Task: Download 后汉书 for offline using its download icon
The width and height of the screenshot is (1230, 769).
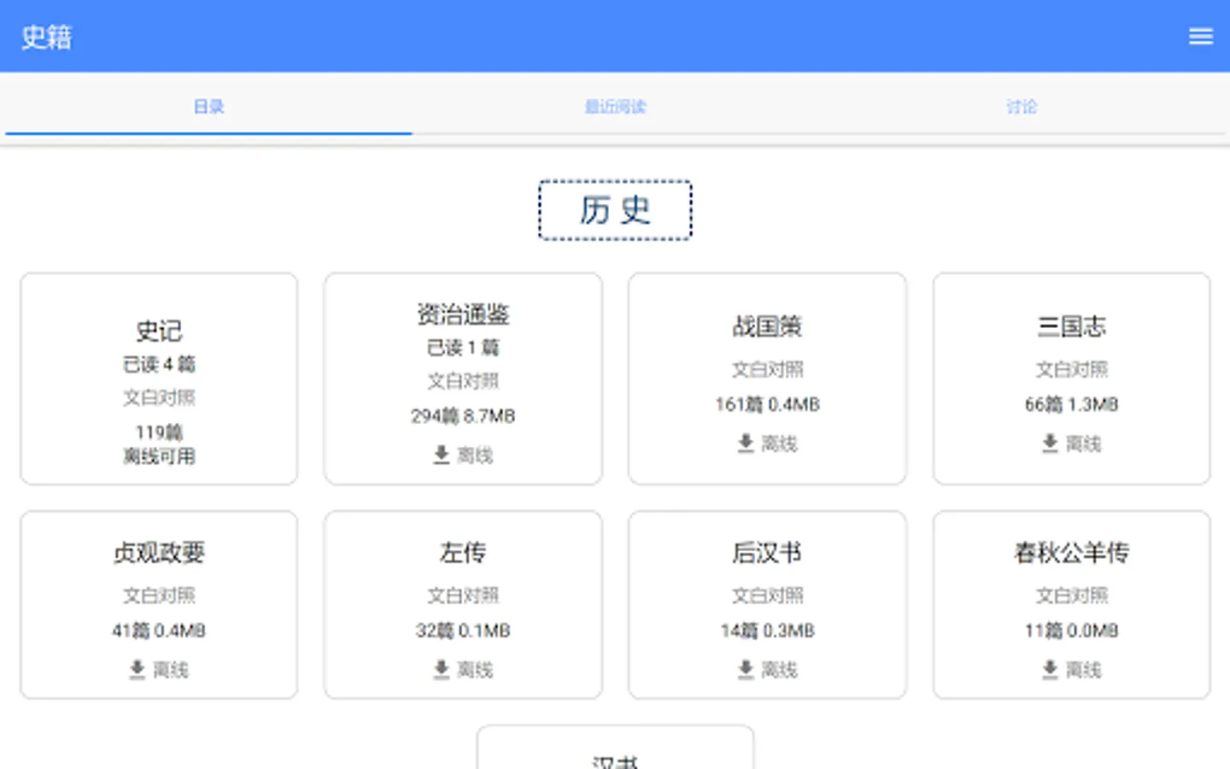Action: (746, 669)
